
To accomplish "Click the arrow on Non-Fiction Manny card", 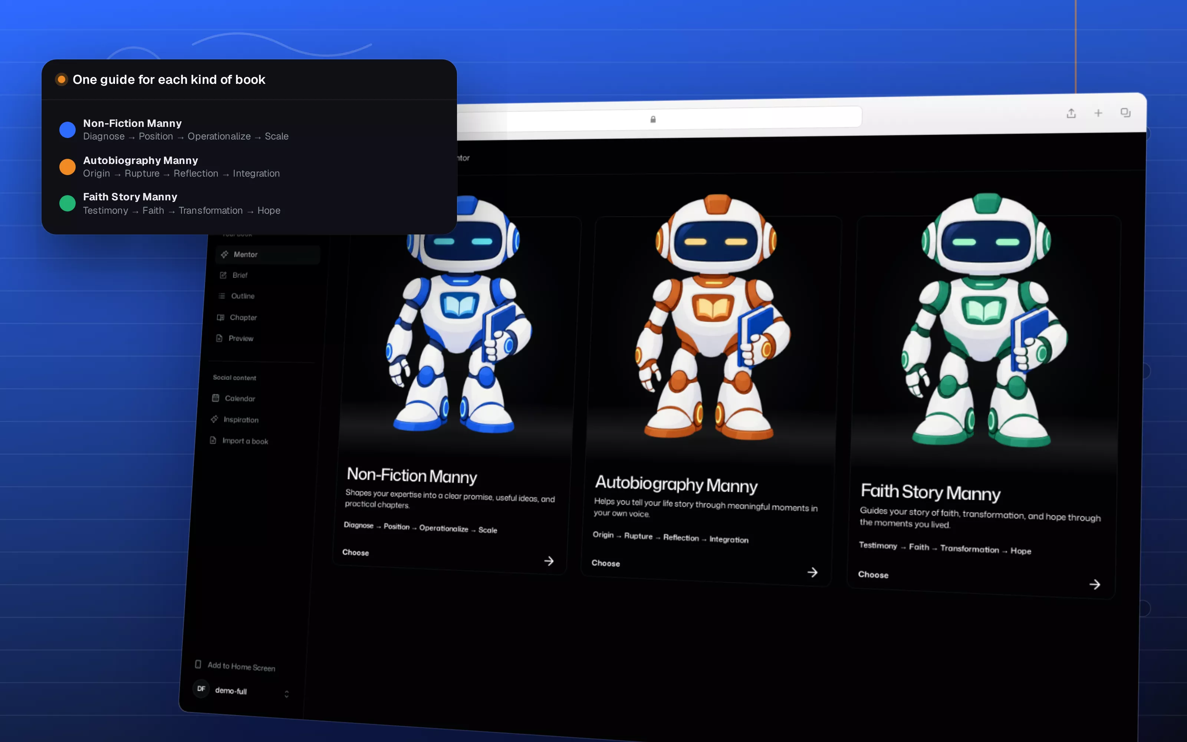I will coord(549,561).
